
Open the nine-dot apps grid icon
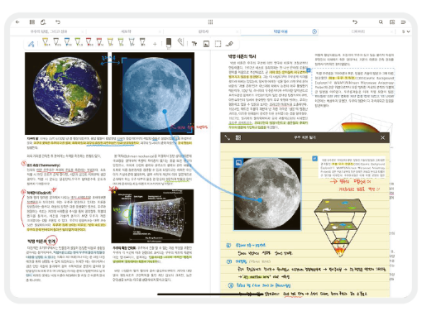tap(210, 22)
